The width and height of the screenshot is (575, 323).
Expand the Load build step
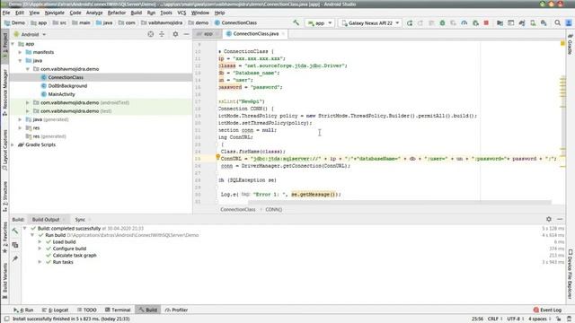(40, 241)
